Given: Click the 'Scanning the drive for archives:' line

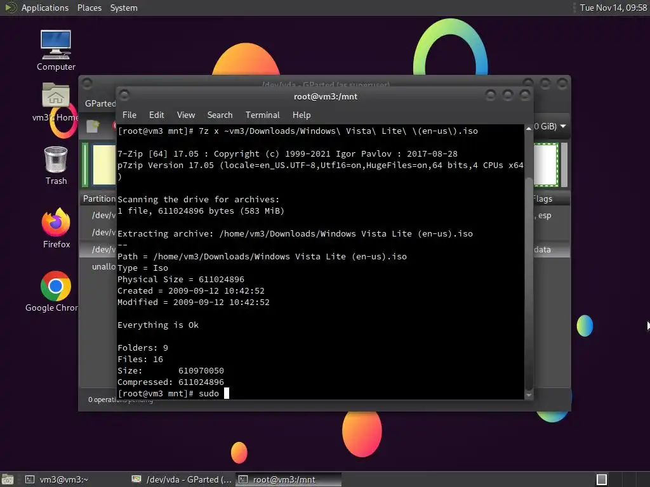Looking at the screenshot, I should click(x=199, y=200).
